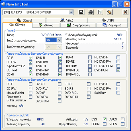Click the Λειτουργίες DVD group label
The height and width of the screenshot is (131, 131).
click(18, 115)
